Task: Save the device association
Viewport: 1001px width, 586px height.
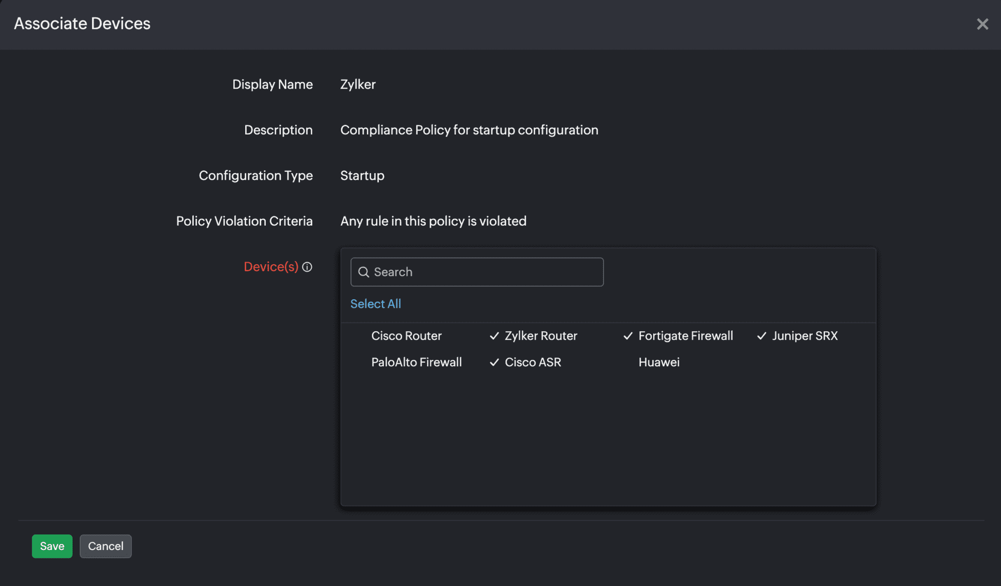Action: [x=52, y=546]
